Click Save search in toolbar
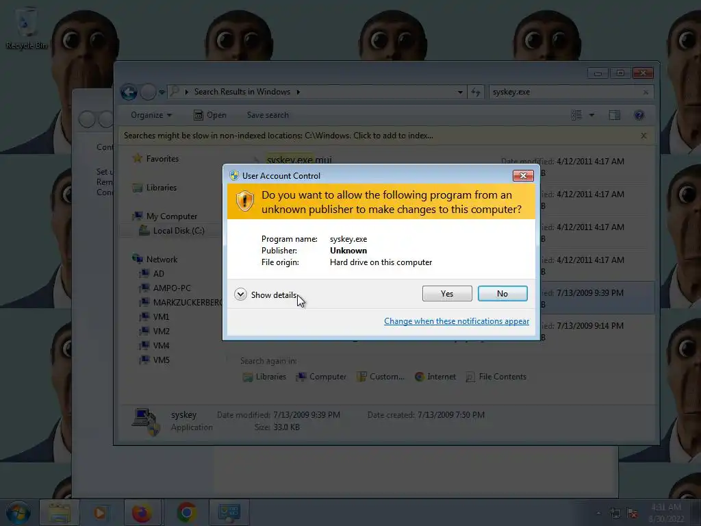This screenshot has width=701, height=526. [x=268, y=115]
